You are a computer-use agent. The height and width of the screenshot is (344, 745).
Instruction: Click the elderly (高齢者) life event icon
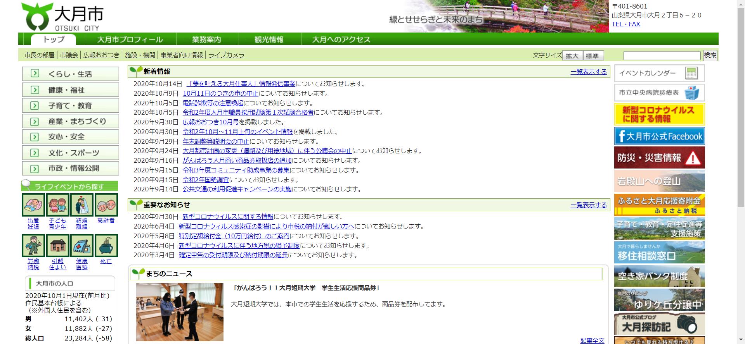click(106, 205)
